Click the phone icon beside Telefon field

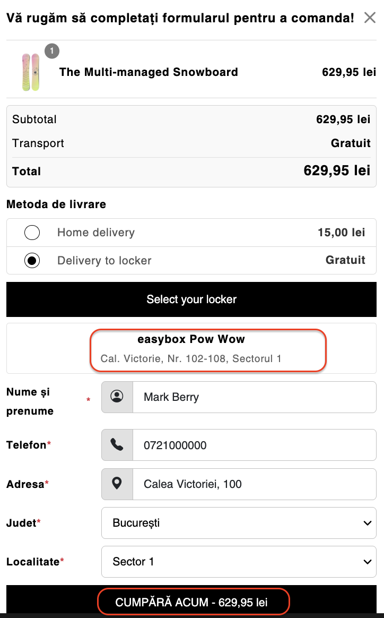point(117,444)
